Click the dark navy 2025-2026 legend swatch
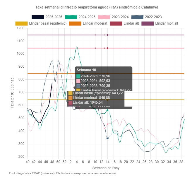This screenshot has height=178, width=192. (38, 17)
